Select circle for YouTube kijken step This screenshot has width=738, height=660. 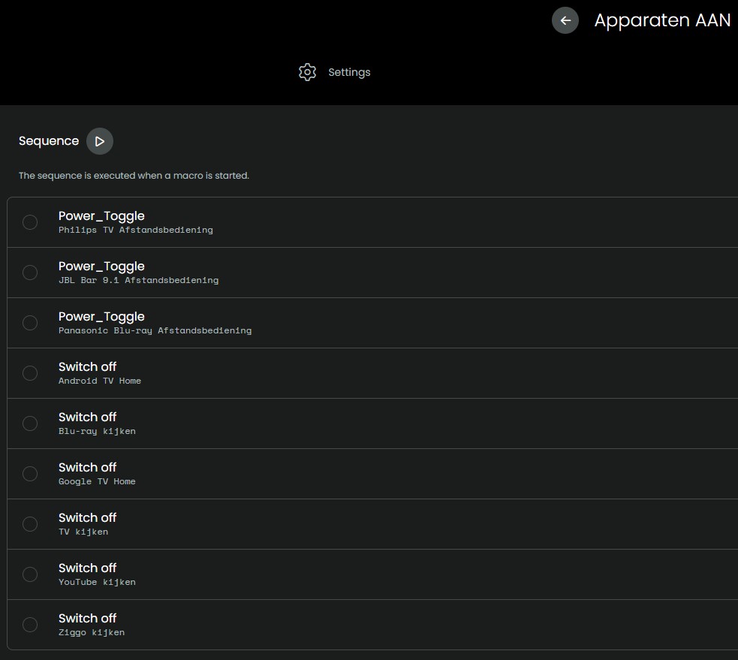[x=30, y=574]
